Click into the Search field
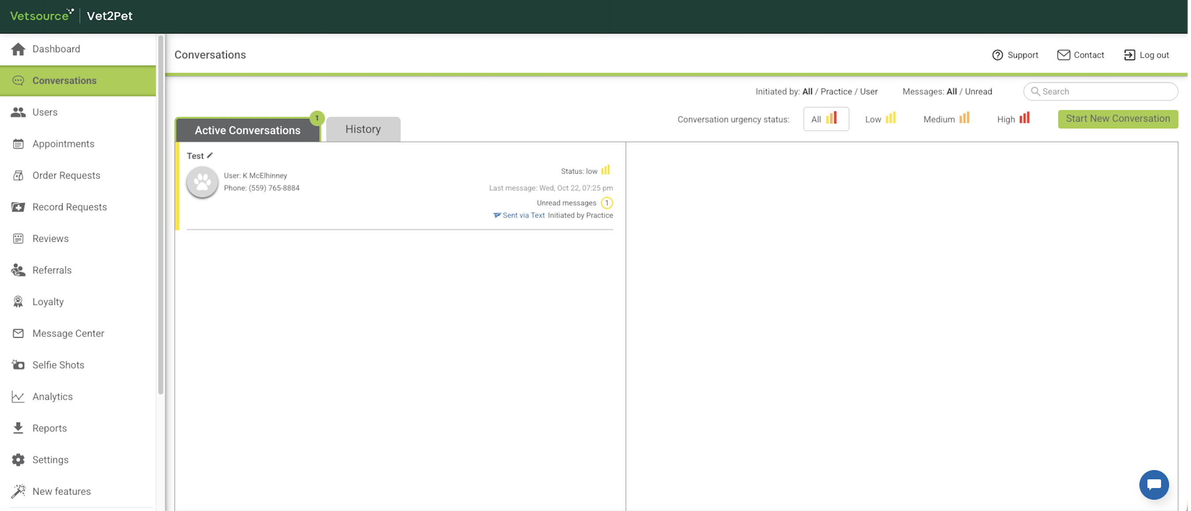 coord(1105,92)
